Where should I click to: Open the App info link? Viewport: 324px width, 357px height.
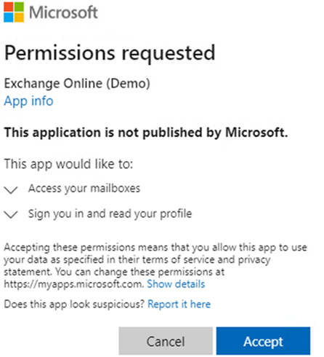click(x=28, y=101)
